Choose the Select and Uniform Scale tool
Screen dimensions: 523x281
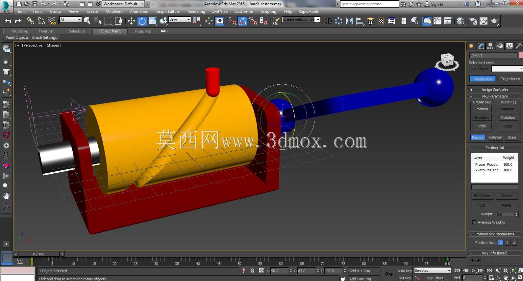[x=153, y=21]
